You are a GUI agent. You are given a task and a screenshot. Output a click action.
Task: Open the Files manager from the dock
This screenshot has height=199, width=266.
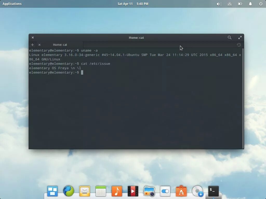coord(52,191)
